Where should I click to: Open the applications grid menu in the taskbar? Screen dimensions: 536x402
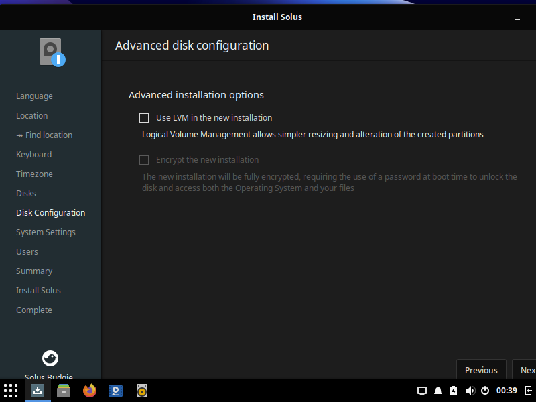pyautogui.click(x=11, y=391)
